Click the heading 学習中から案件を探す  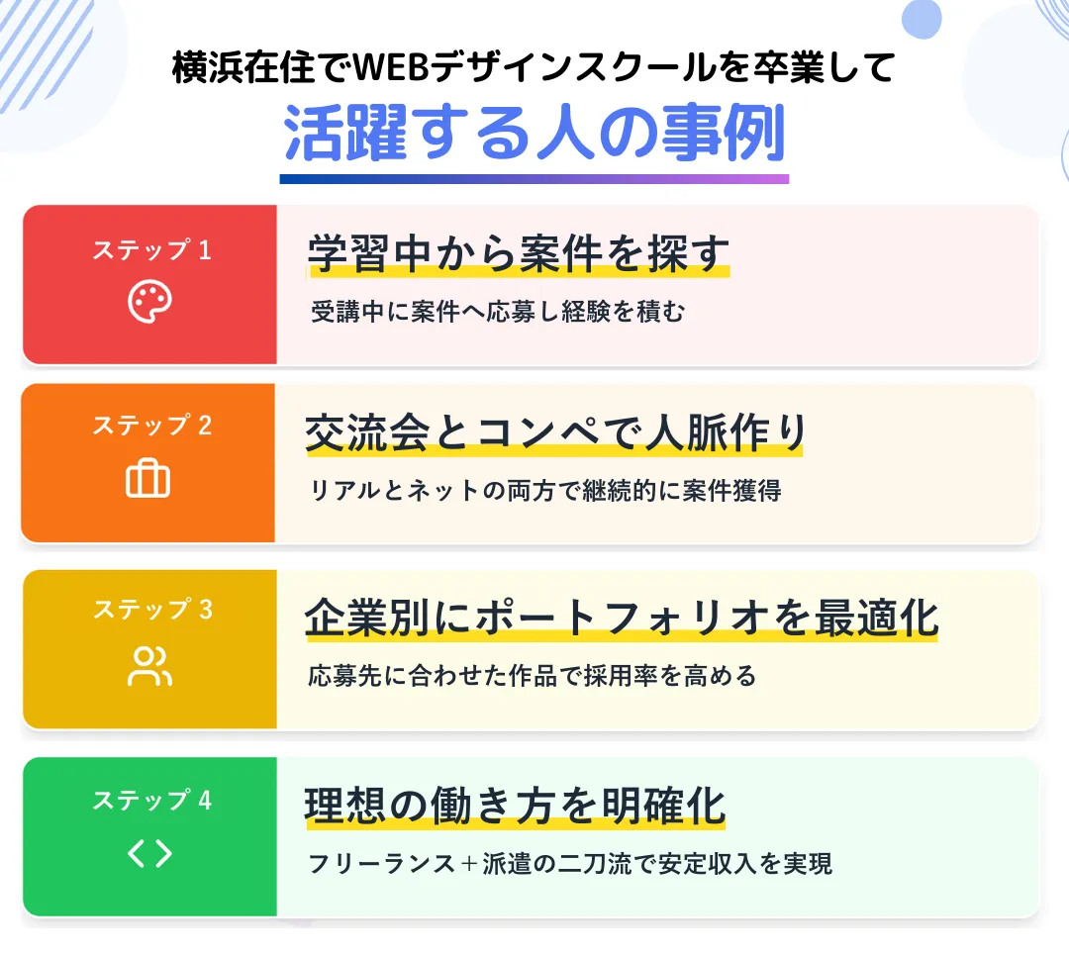pyautogui.click(x=519, y=253)
